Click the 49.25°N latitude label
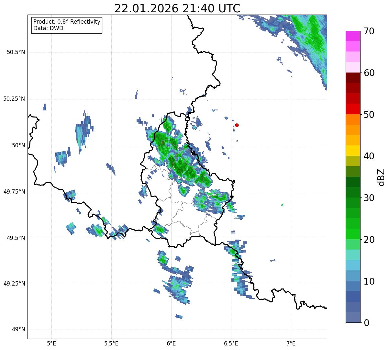The width and height of the screenshot is (389, 350). click(14, 284)
